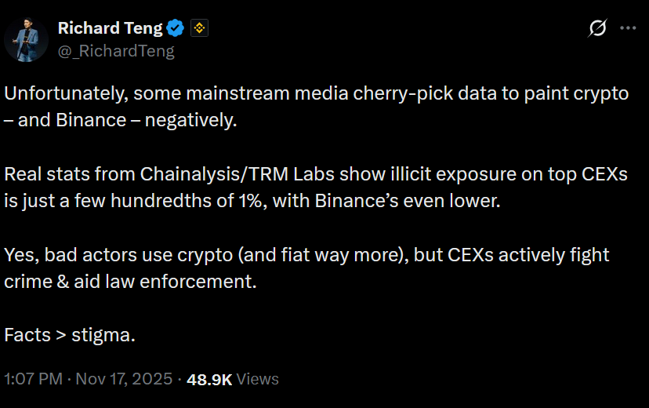Click the line about hundredths of 1%
The height and width of the screenshot is (408, 649).
pyautogui.click(x=251, y=200)
